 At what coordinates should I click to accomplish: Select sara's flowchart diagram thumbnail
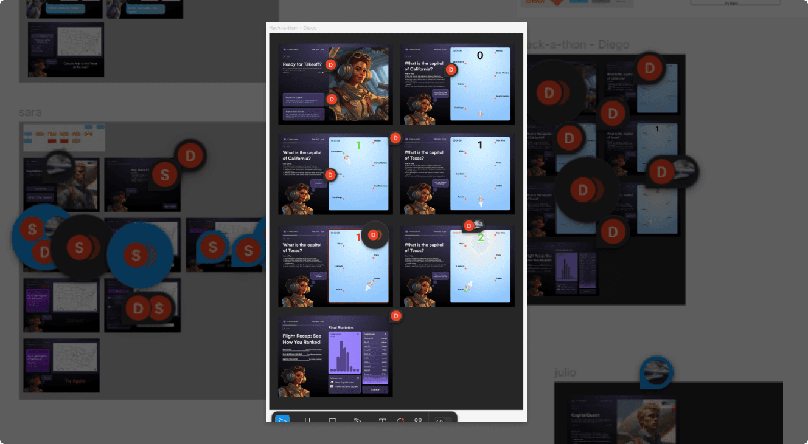click(64, 138)
